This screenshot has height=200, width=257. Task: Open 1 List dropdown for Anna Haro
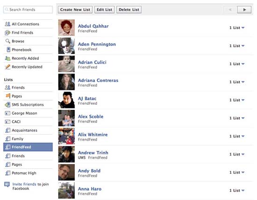237,191
